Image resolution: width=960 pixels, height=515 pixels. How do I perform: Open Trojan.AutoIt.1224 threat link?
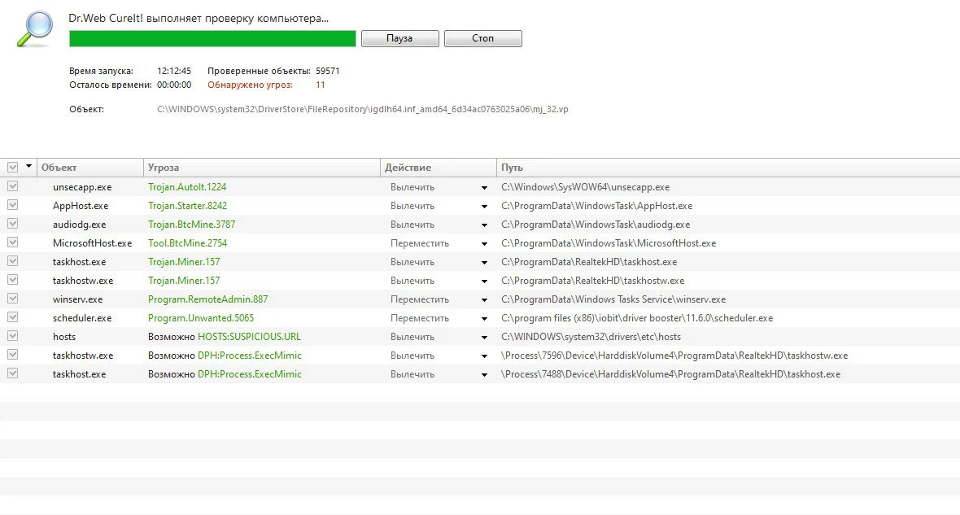[187, 187]
